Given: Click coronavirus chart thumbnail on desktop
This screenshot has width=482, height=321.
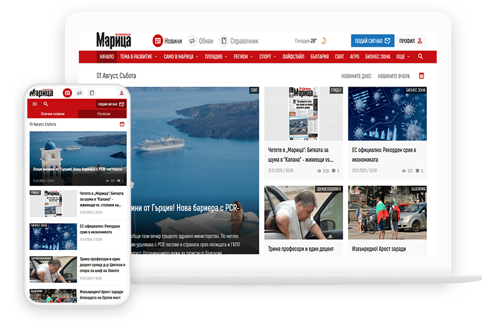Looking at the screenshot, I should (x=387, y=114).
